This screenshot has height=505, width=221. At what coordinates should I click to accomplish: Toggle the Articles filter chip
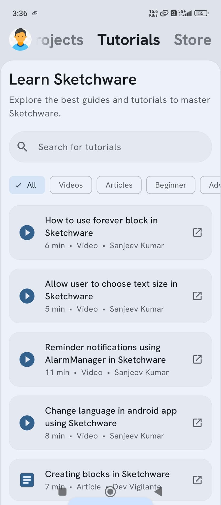point(119,185)
